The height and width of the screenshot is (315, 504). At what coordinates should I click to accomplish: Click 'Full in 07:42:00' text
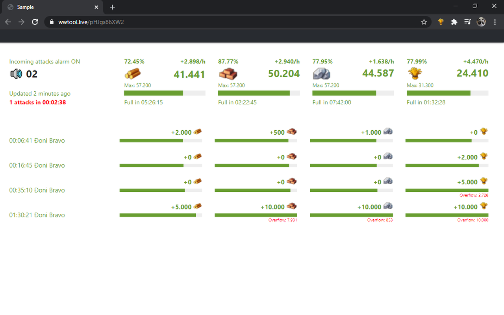pos(332,102)
